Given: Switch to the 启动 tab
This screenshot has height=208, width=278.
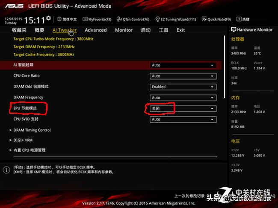Looking at the screenshot, I should click(145, 30).
